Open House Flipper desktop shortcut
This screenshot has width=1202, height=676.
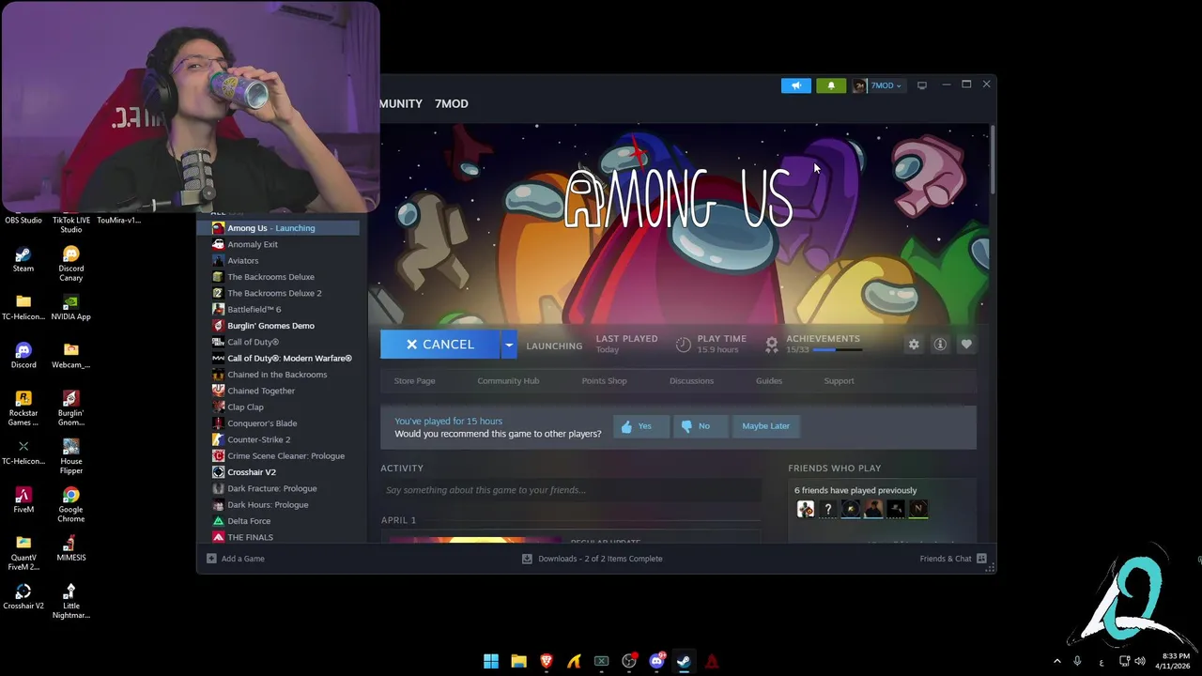coord(71,457)
